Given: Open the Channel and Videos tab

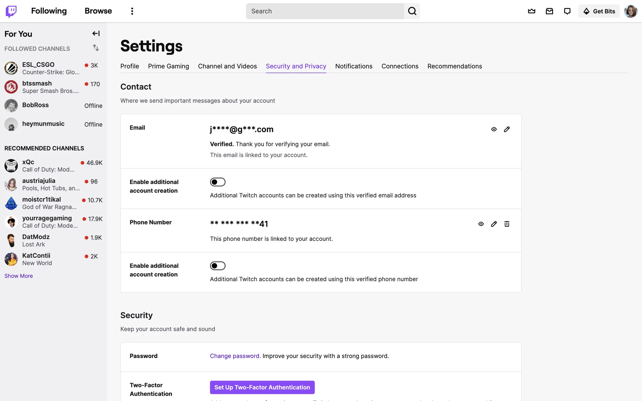Looking at the screenshot, I should tap(227, 66).
